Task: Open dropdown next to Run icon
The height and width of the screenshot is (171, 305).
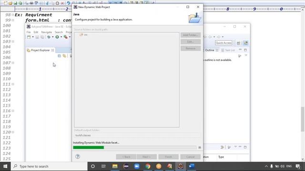Action: pyautogui.click(x=61, y=37)
